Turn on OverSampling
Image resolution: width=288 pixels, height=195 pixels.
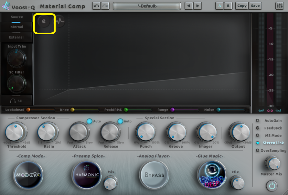[257, 150]
